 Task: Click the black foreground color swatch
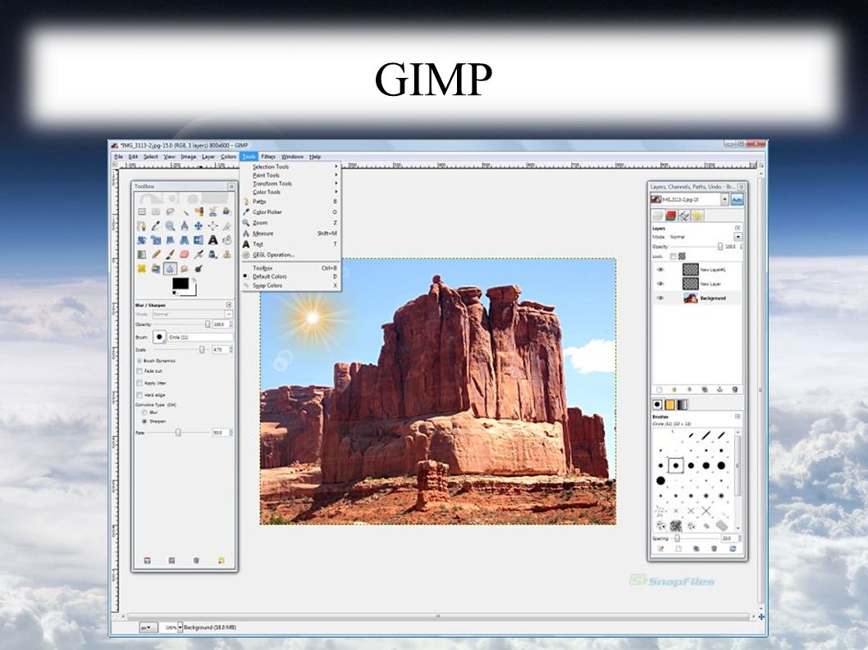(x=180, y=284)
